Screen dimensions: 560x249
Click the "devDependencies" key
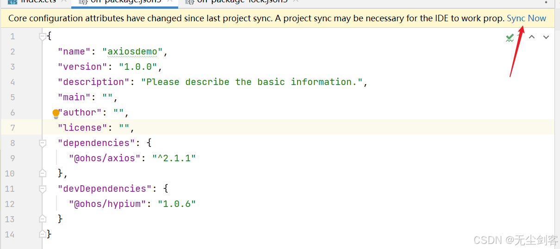[x=105, y=188]
